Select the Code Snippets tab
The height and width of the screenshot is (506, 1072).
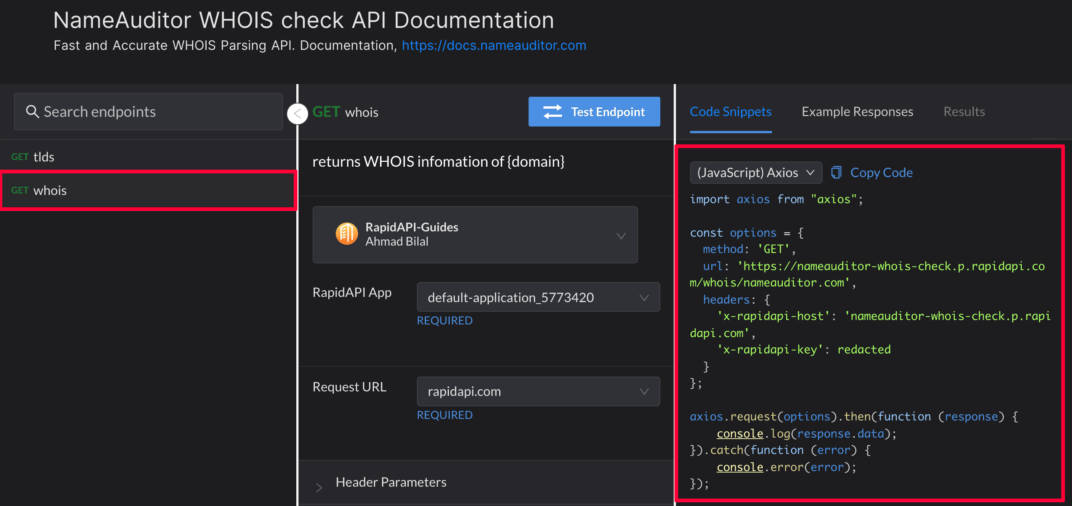(x=730, y=112)
